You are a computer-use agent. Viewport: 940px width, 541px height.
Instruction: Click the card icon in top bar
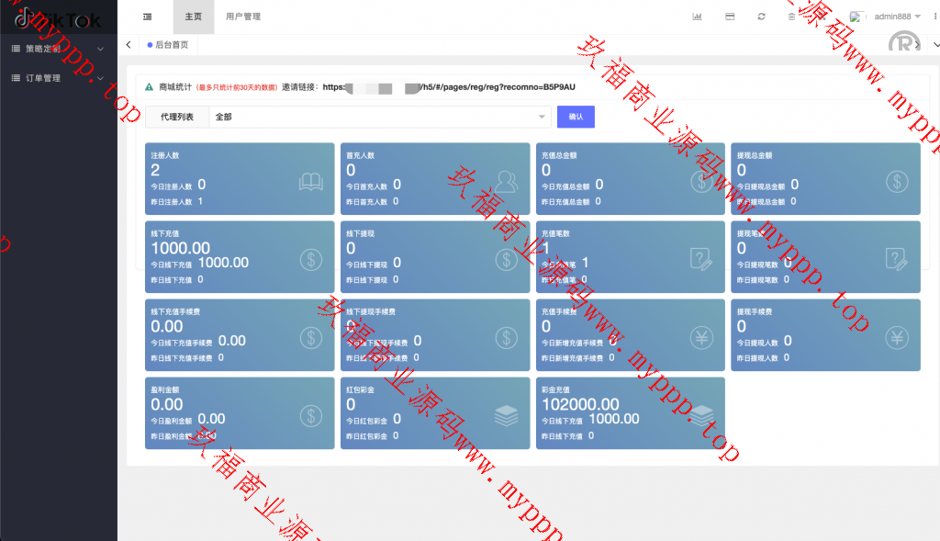coord(729,17)
